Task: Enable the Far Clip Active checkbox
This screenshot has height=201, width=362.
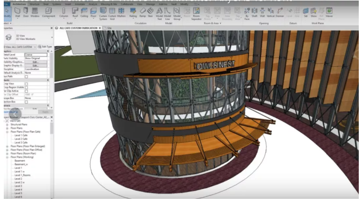Action: [x=26, y=91]
